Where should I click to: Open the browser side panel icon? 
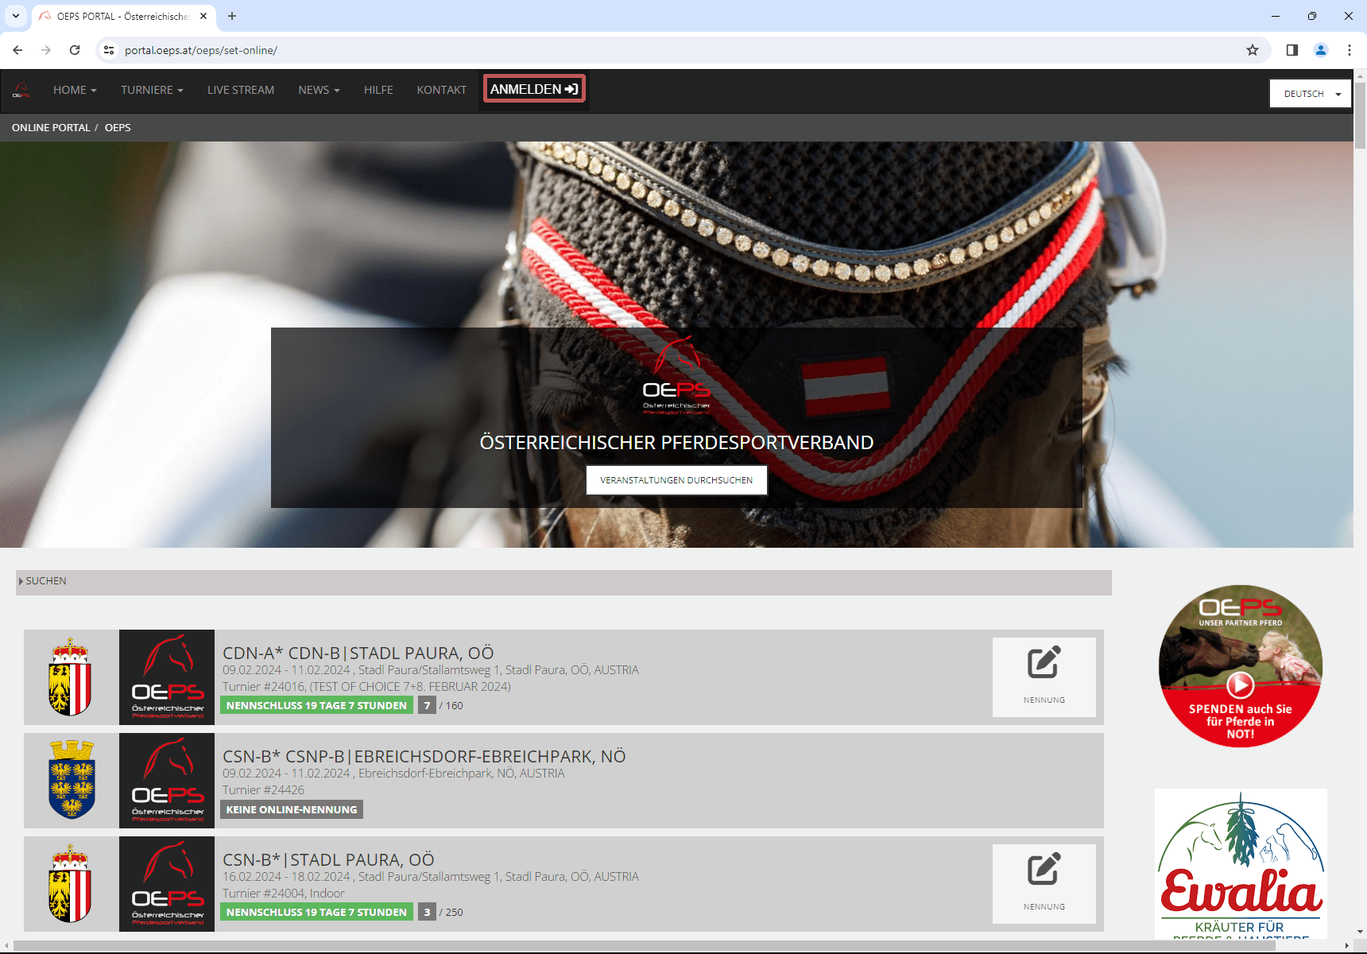pos(1292,50)
